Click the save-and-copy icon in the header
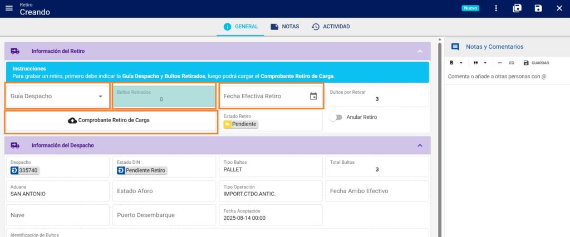This screenshot has height=237, width=570. tap(517, 8)
